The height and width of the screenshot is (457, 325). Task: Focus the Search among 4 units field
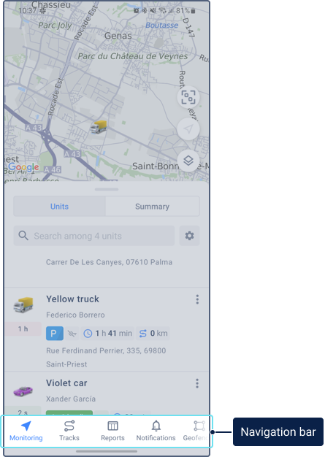(x=94, y=236)
